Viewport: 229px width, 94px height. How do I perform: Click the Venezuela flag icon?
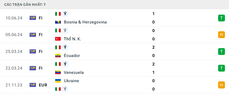click(58, 72)
